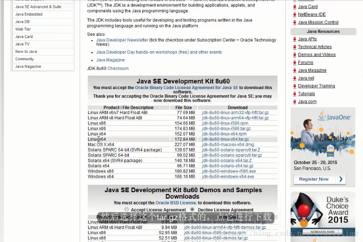The height and width of the screenshot is (242, 363).
Task: Open NetBeans IDE link
Action: click(x=312, y=14)
